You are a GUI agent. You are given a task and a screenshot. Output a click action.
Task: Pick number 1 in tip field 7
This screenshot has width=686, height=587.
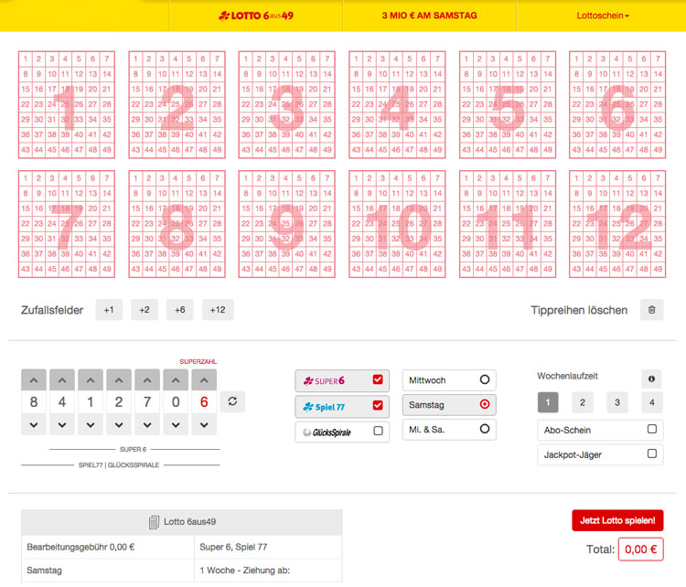tap(26, 178)
